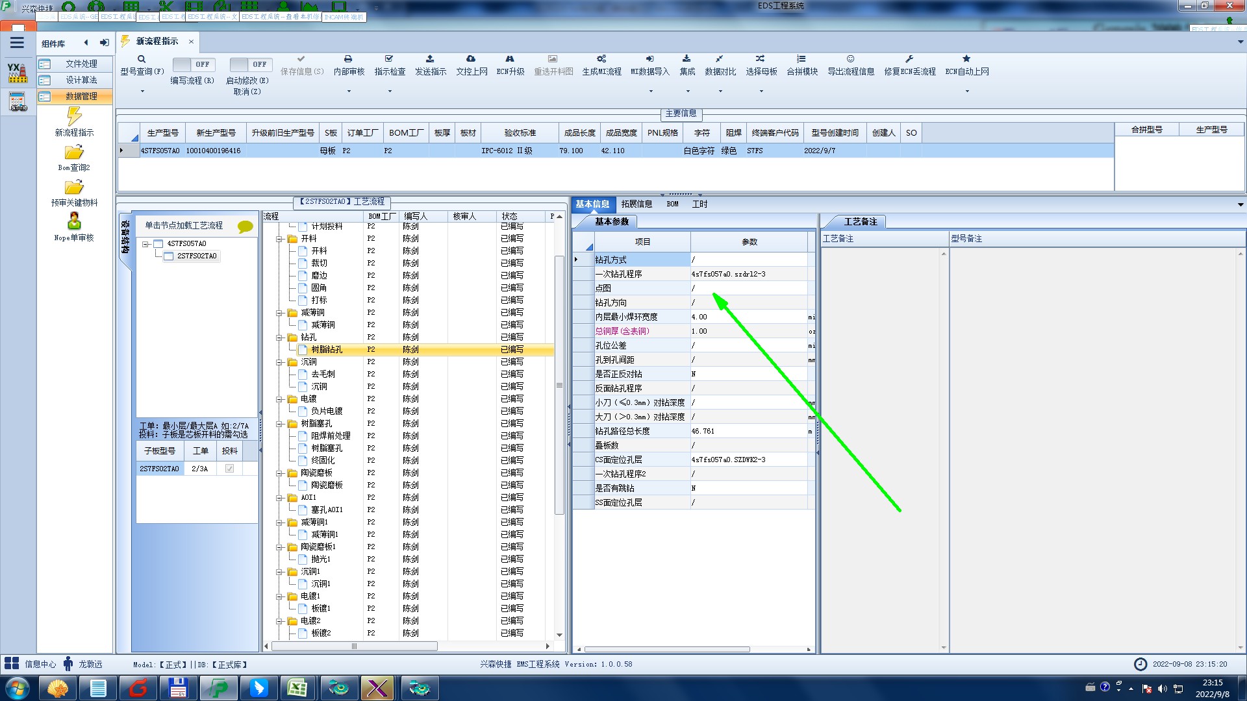Viewport: 1247px width, 701px height.
Task: Switch to the 工时 tab
Action: tap(699, 204)
